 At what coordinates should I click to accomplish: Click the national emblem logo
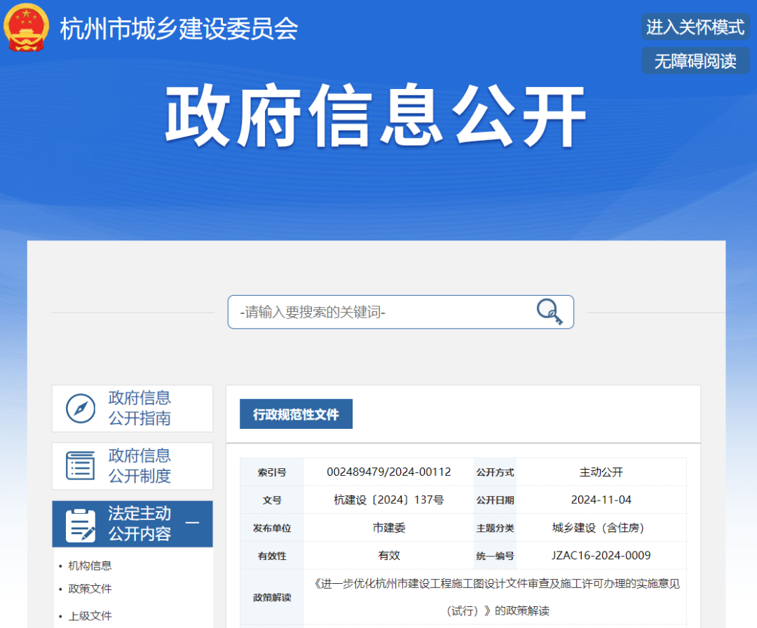(26, 28)
